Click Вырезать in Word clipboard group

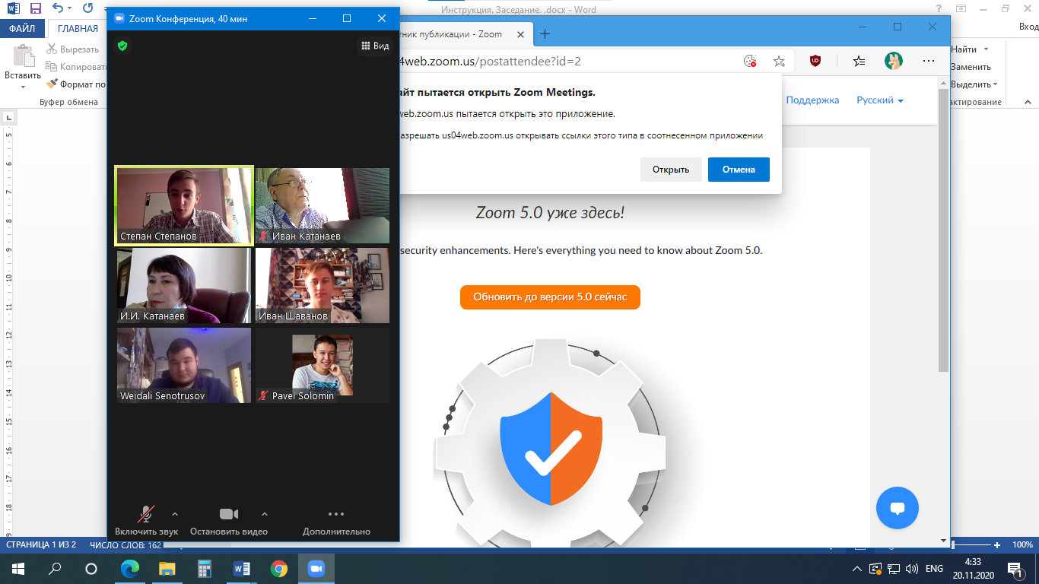73,49
